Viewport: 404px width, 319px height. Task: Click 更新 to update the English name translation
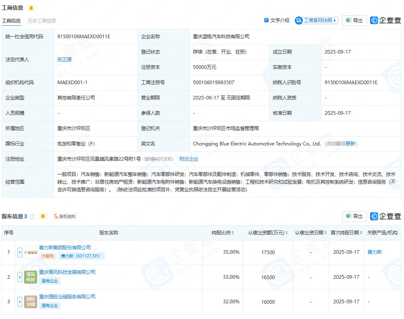click(350, 144)
